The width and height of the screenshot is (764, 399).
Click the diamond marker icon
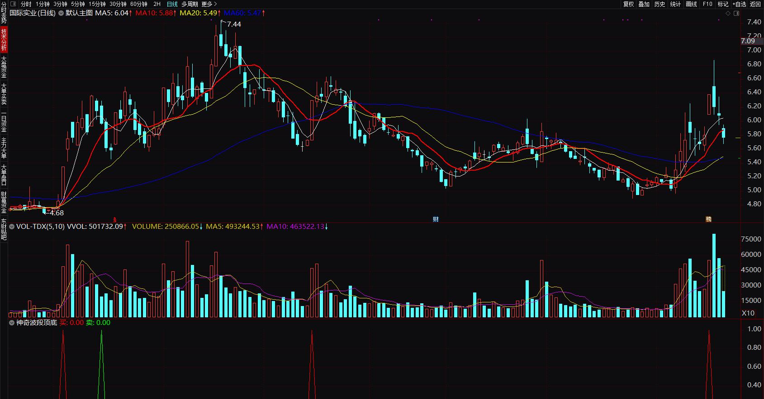pos(728,13)
